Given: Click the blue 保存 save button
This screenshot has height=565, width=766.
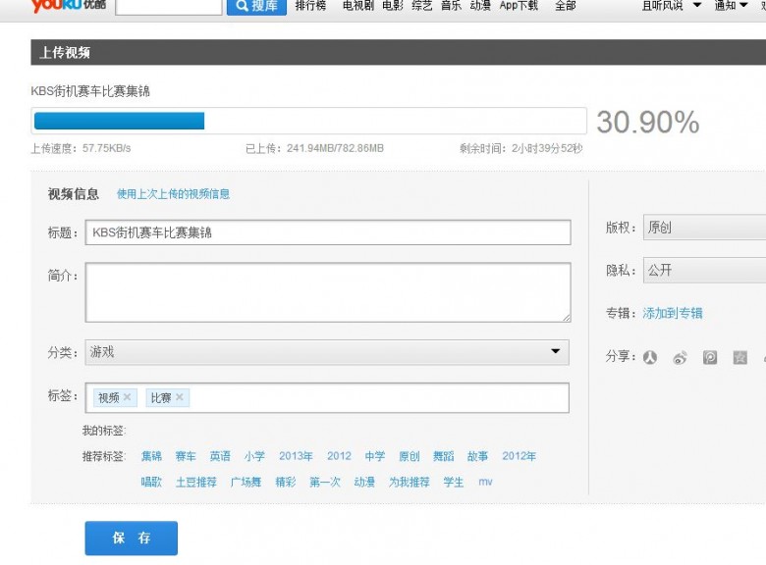Looking at the screenshot, I should [x=131, y=539].
